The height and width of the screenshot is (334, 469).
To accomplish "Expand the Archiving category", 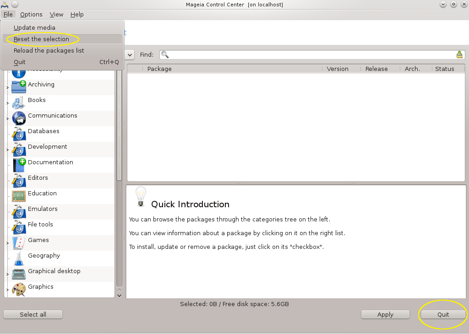I will pyautogui.click(x=7, y=87).
